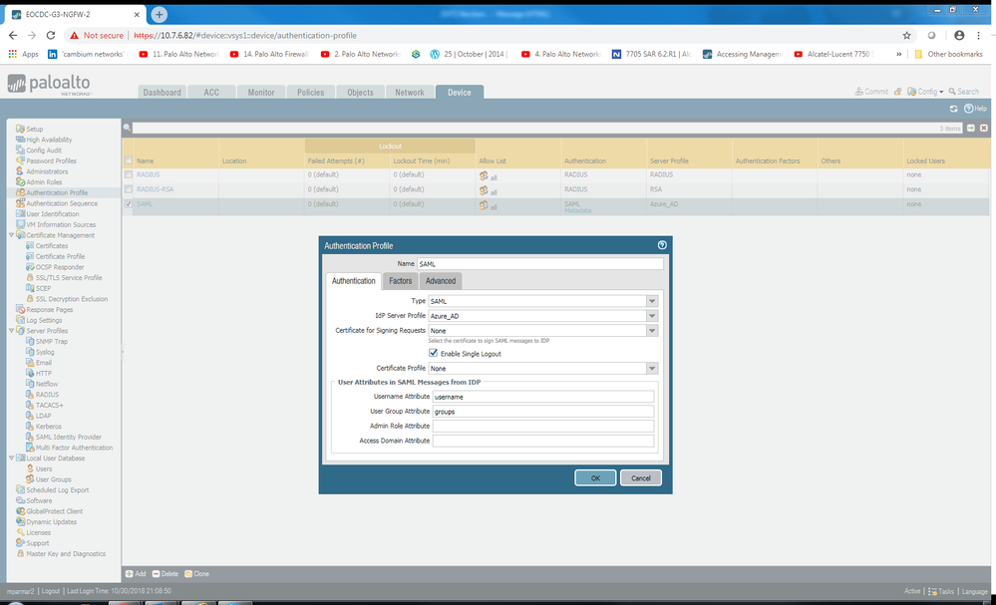Collapse the Server Profiles tree node
The height and width of the screenshot is (605, 996).
point(11,331)
